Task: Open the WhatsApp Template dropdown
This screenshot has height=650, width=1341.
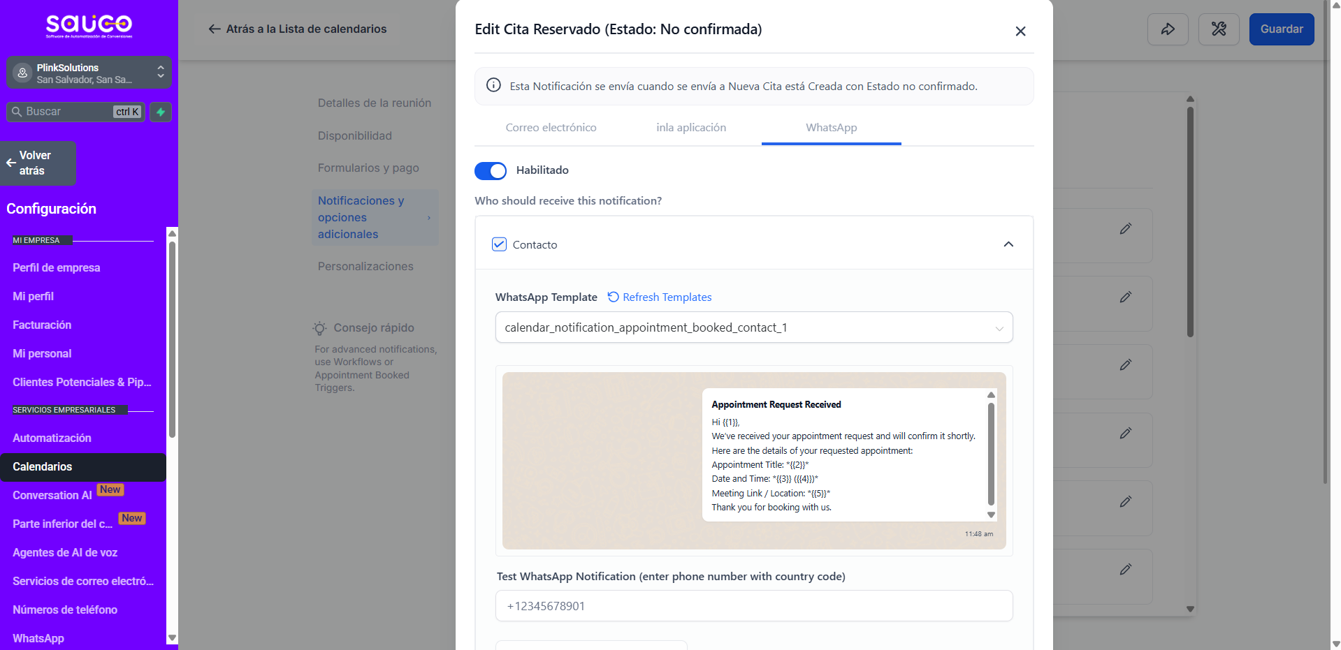Action: pyautogui.click(x=753, y=327)
